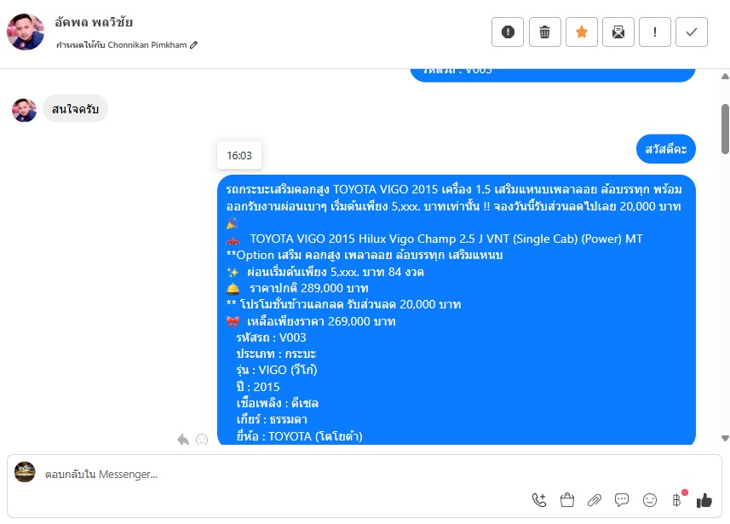Viewport: 730px width, 524px height.
Task: Click the assigned to Chonnikan Pimkham text
Action: [122, 44]
